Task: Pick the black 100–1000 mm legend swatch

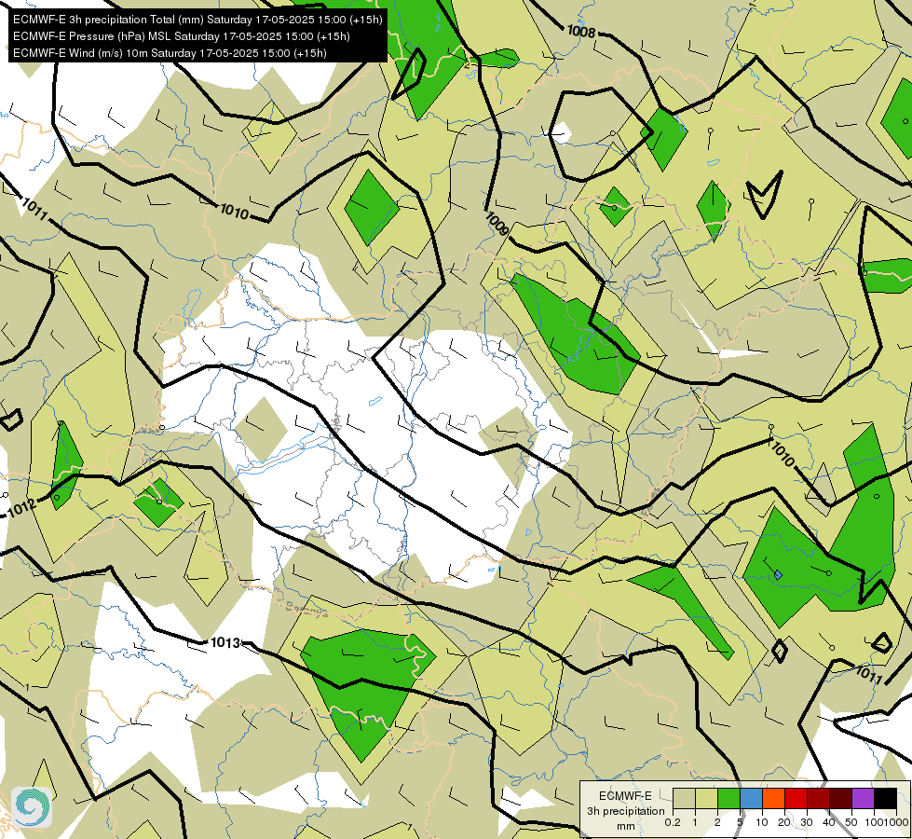Action: click(x=885, y=799)
